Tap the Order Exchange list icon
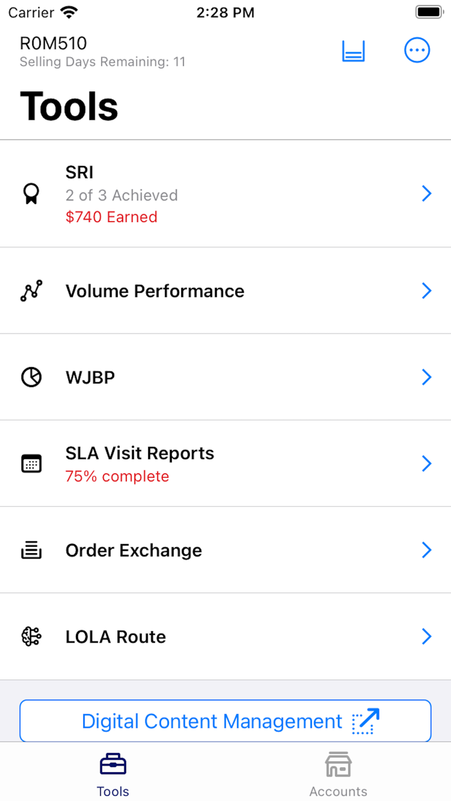Image resolution: width=451 pixels, height=801 pixels. pos(31,551)
